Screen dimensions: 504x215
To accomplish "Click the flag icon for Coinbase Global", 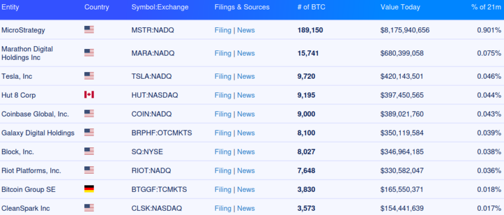I will click(89, 114).
